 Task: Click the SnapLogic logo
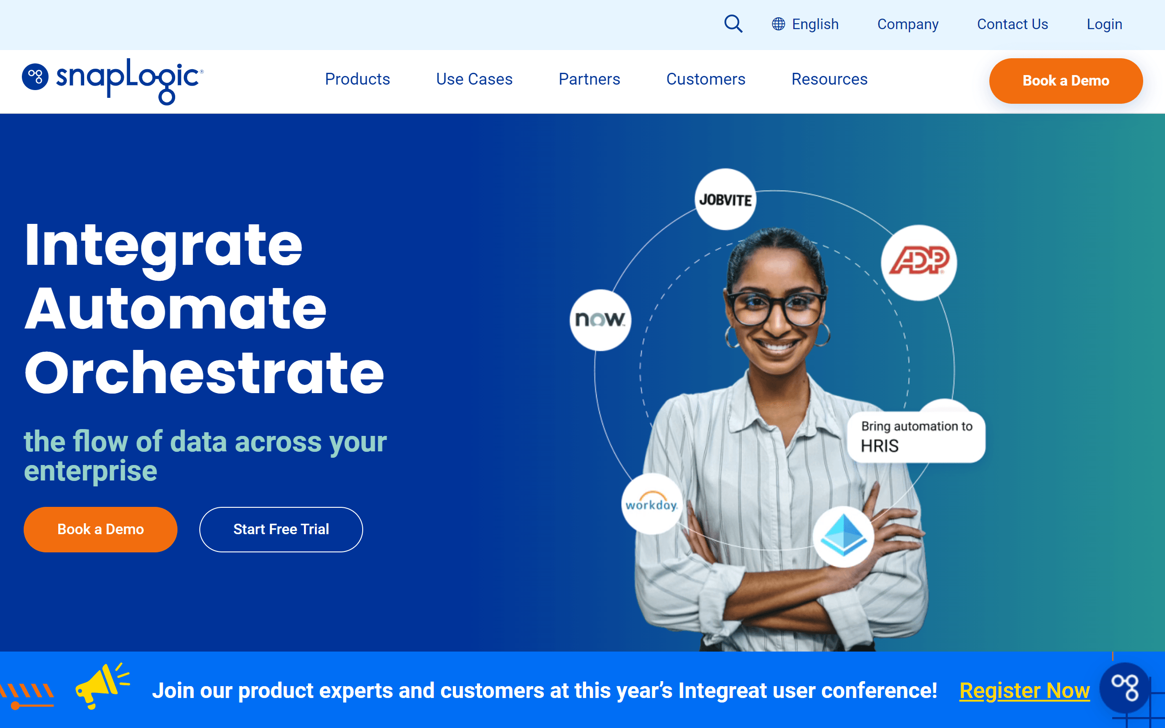coord(113,81)
